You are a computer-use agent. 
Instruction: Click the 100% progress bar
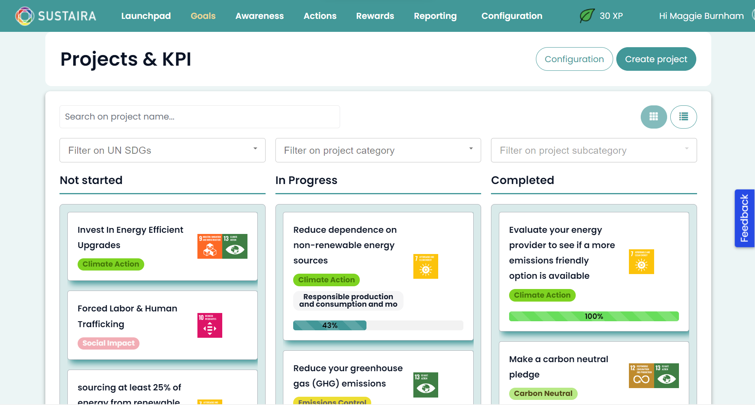click(594, 316)
